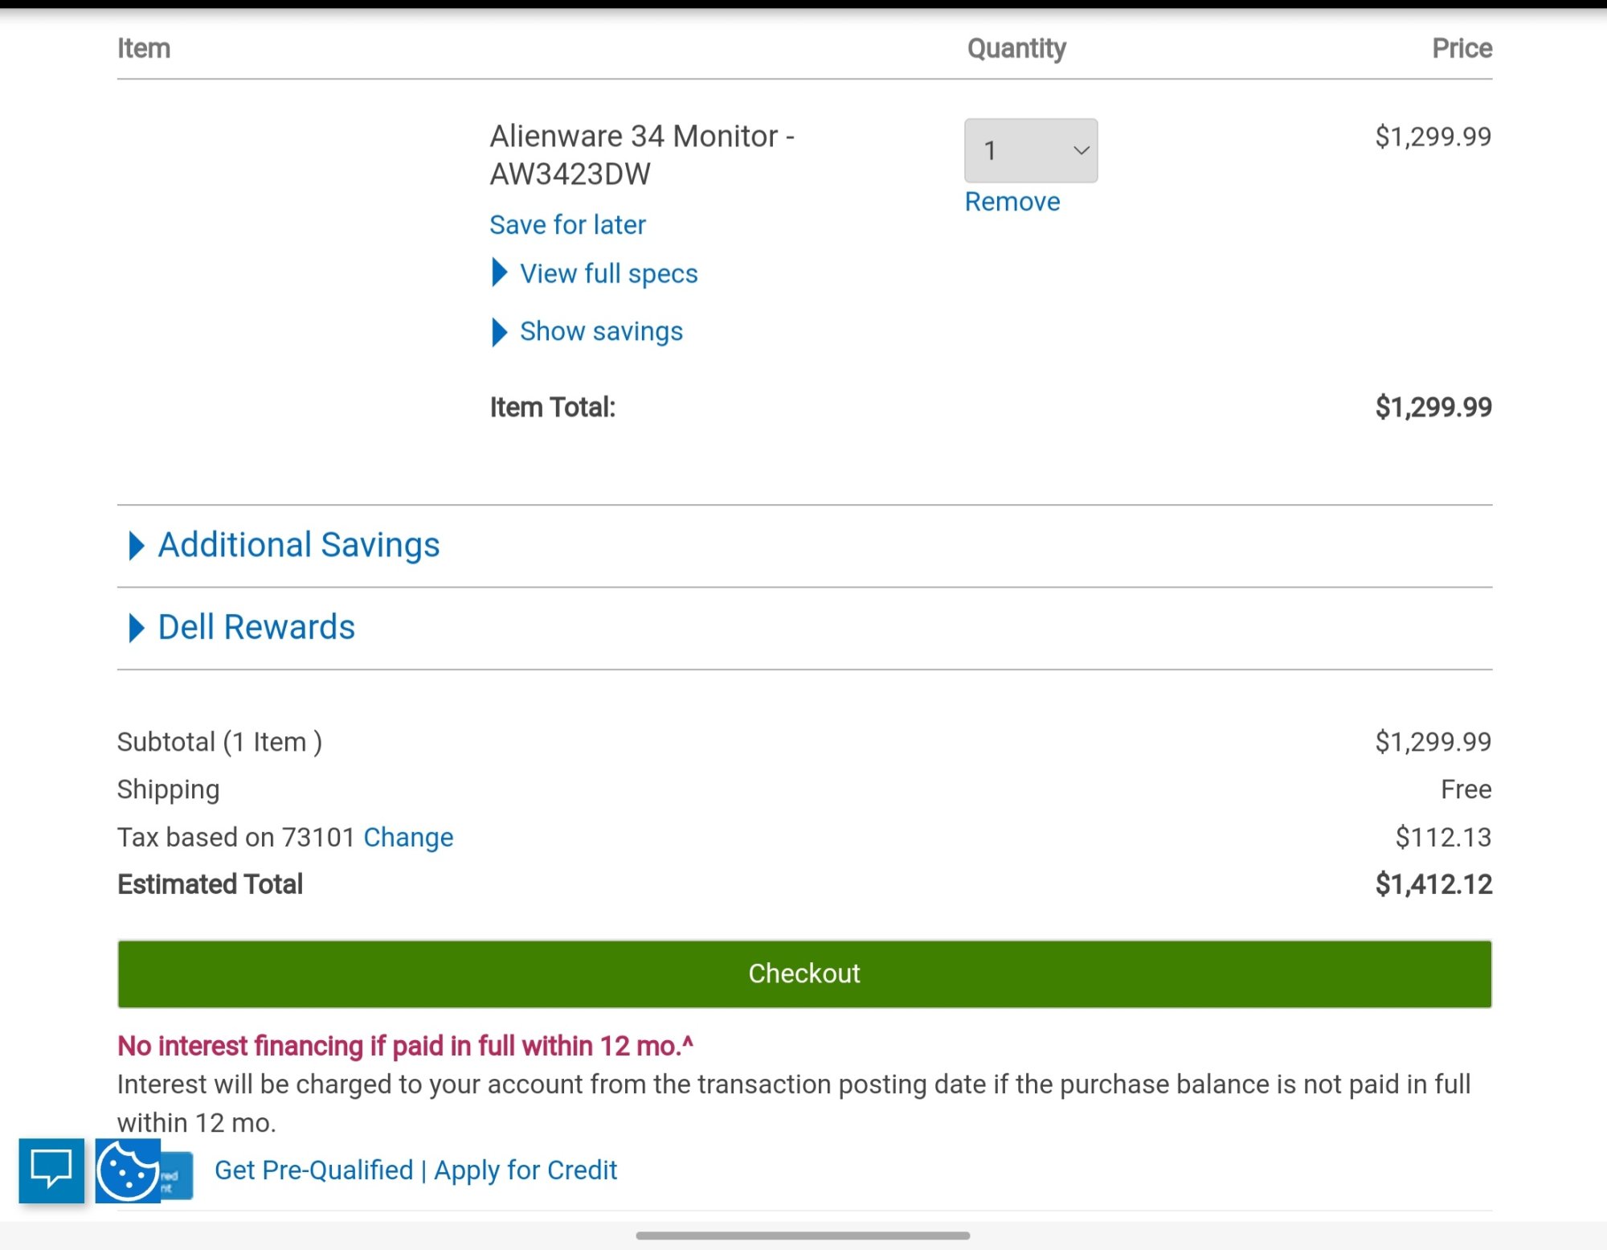Open the quantity dropdown showing 1
Image resolution: width=1607 pixels, height=1250 pixels.
1030,150
